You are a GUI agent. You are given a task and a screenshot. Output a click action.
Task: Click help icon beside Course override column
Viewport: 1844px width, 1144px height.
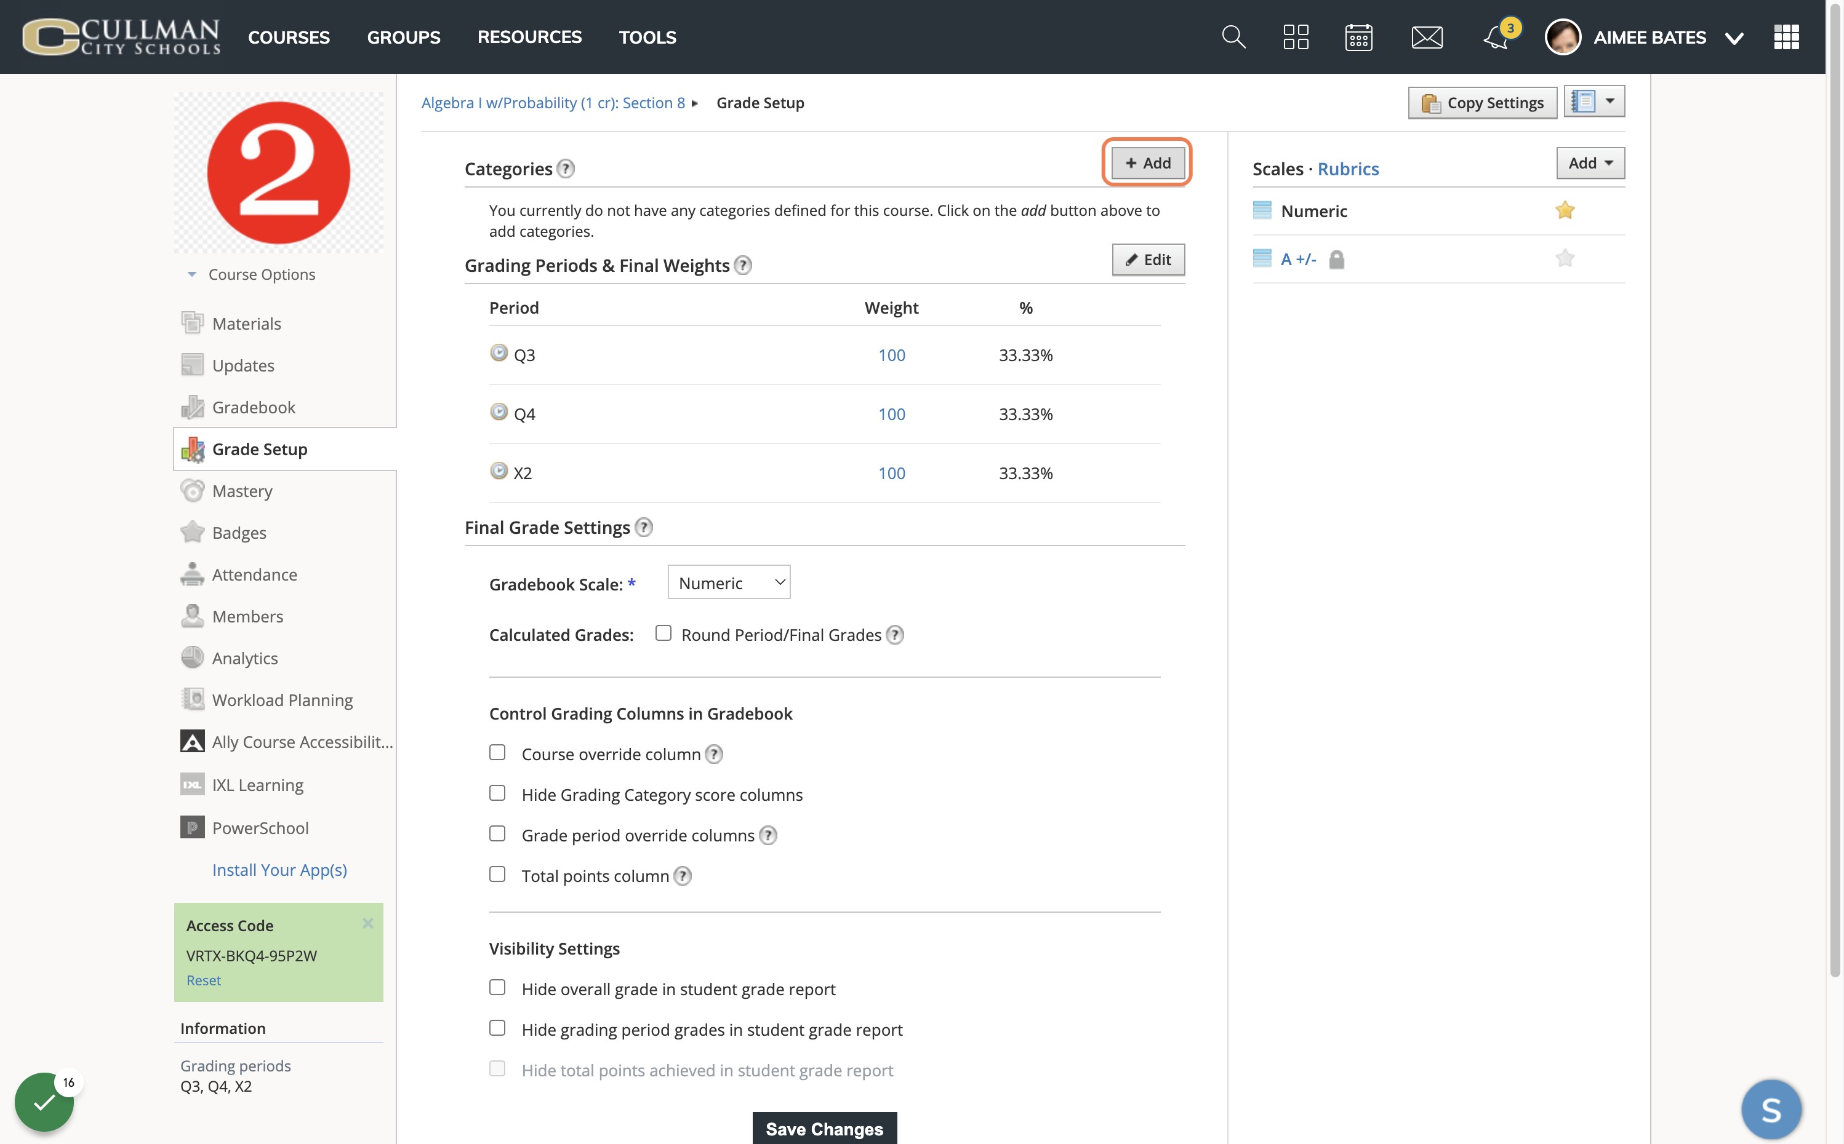[x=714, y=754]
